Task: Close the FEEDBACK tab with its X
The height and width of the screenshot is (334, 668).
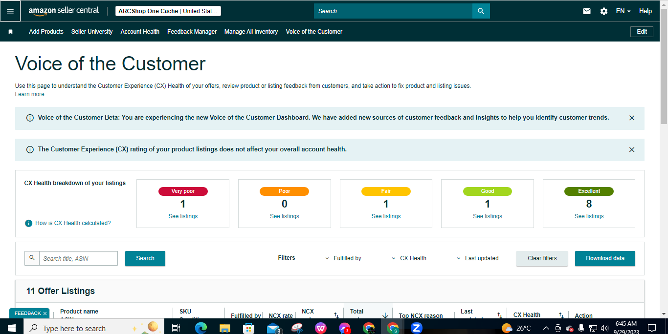Action: click(45, 313)
